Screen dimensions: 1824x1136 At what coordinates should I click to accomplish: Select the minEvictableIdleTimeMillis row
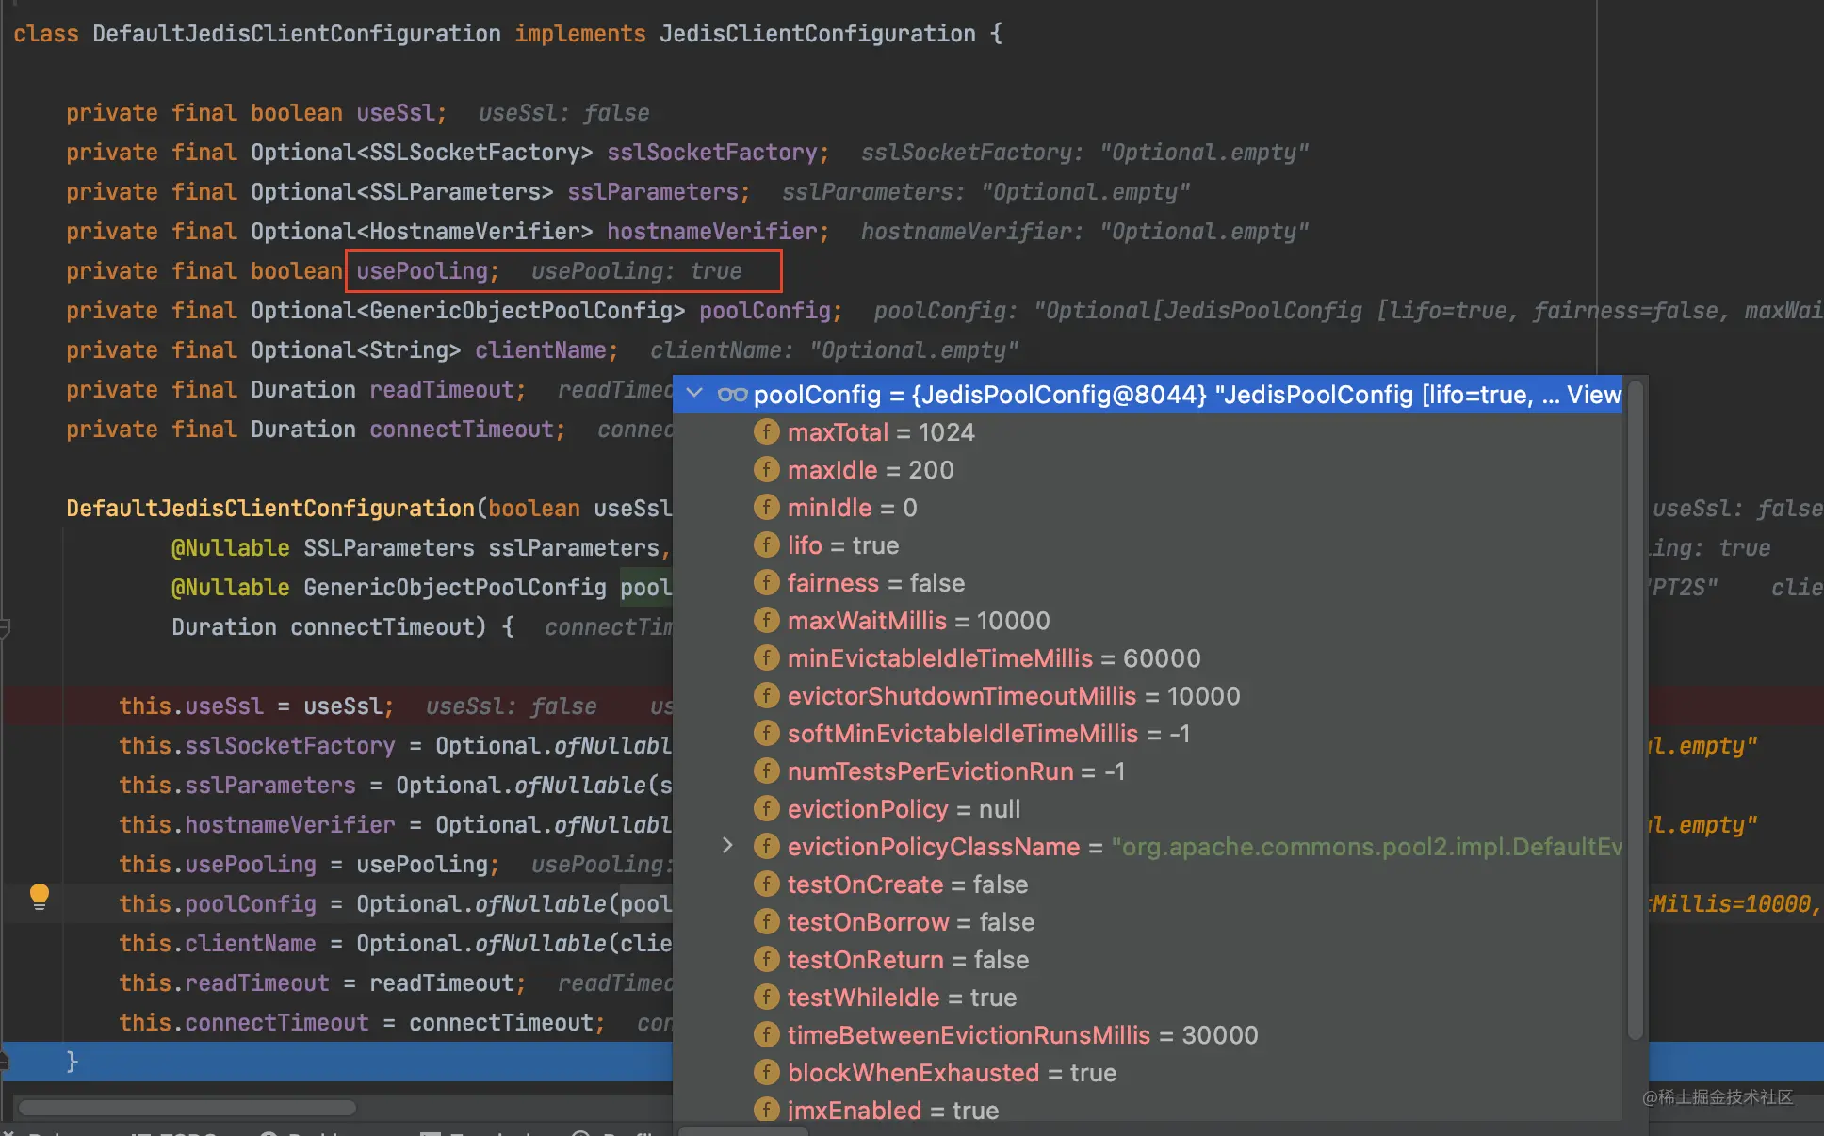(x=993, y=658)
